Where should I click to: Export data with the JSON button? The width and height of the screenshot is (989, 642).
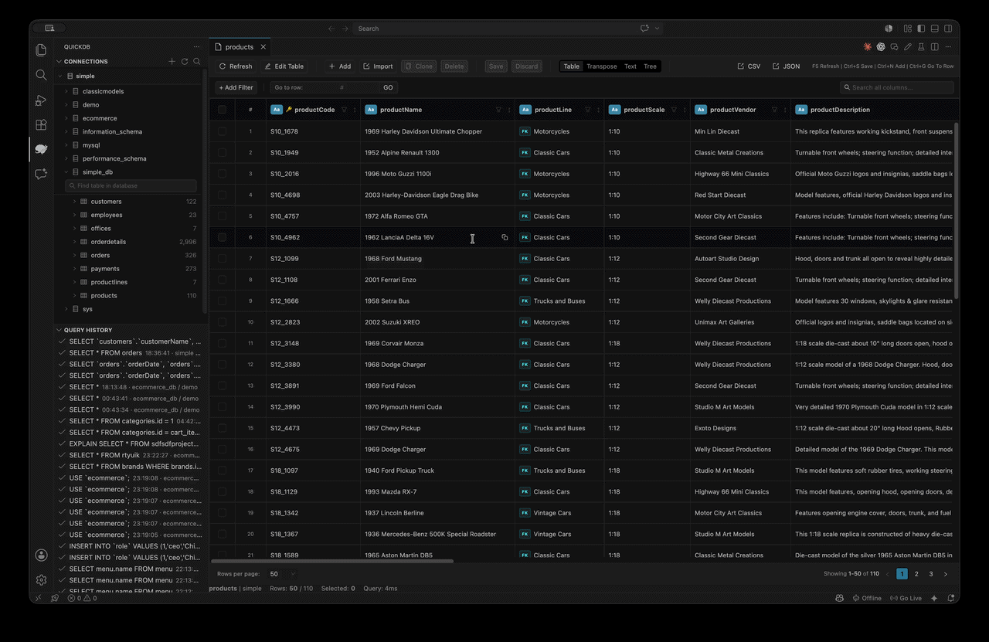787,66
